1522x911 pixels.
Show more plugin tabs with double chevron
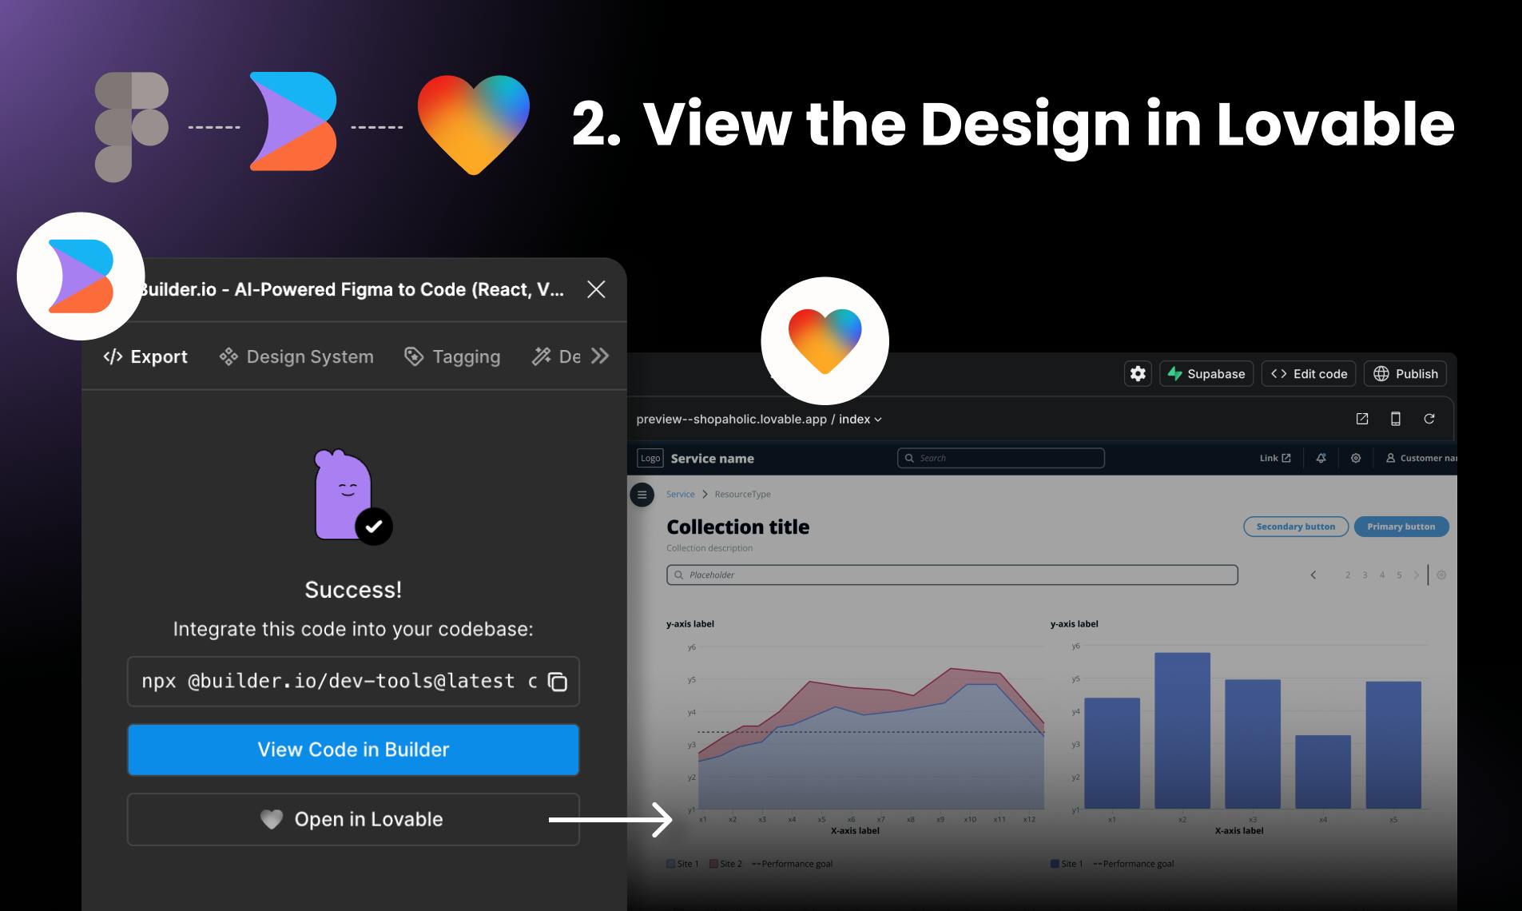click(600, 356)
